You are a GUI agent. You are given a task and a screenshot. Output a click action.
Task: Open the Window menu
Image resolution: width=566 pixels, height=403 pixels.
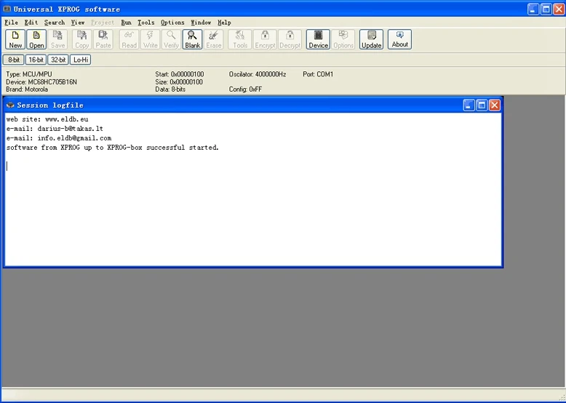(201, 23)
